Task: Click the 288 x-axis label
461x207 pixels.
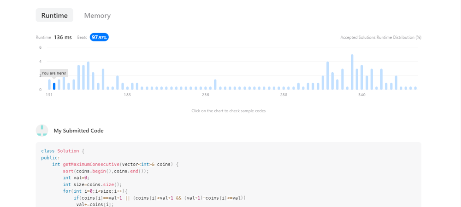Action: (284, 95)
